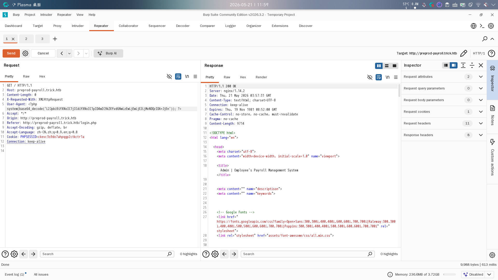Open the Inspector side panel icon

click(x=493, y=80)
